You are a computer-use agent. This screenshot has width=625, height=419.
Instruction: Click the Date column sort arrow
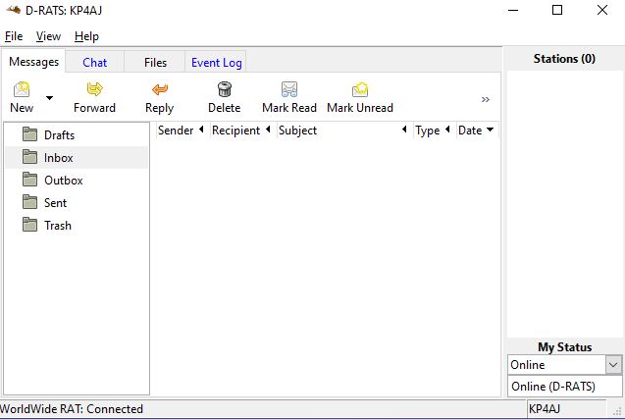coord(491,130)
